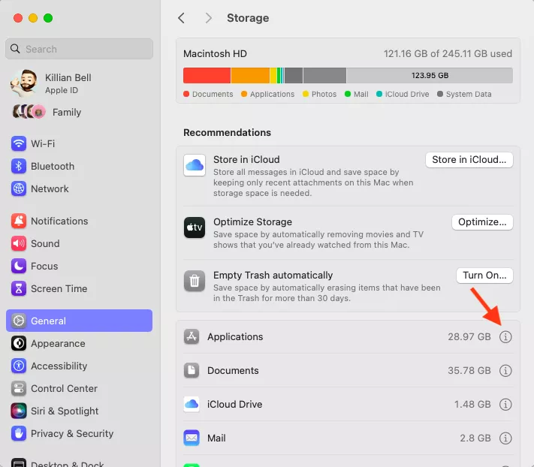Click the Store in iCloud button
534x467 pixels.
click(x=469, y=160)
